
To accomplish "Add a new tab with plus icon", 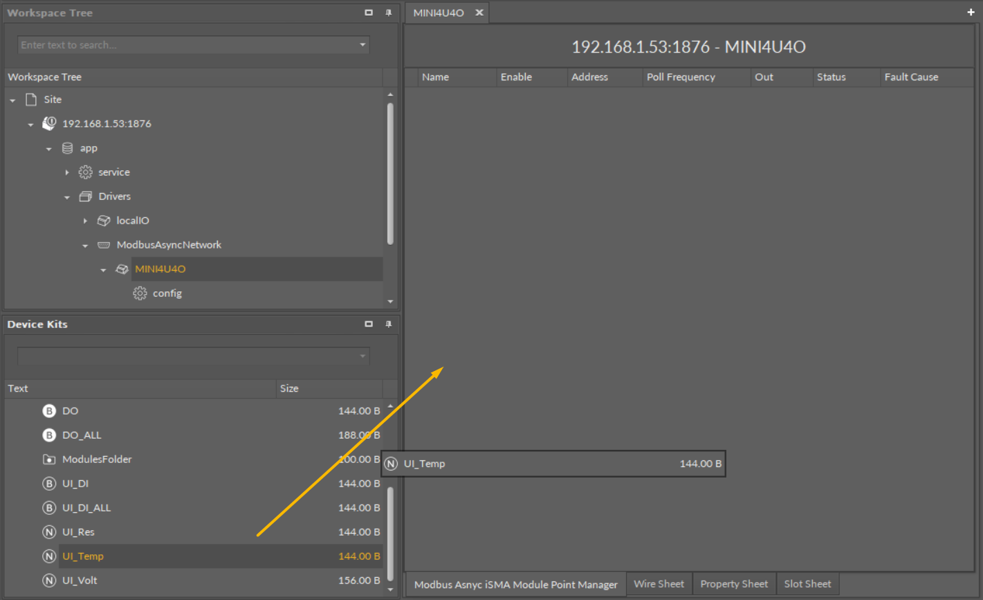I will pyautogui.click(x=971, y=12).
